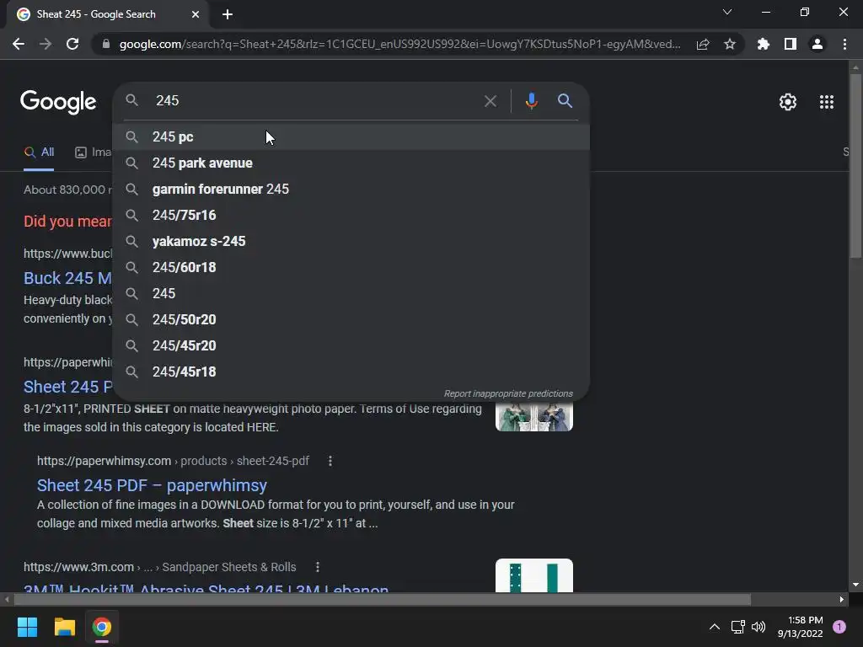
Task: Toggle the Chrome side panel icon
Action: [x=791, y=44]
